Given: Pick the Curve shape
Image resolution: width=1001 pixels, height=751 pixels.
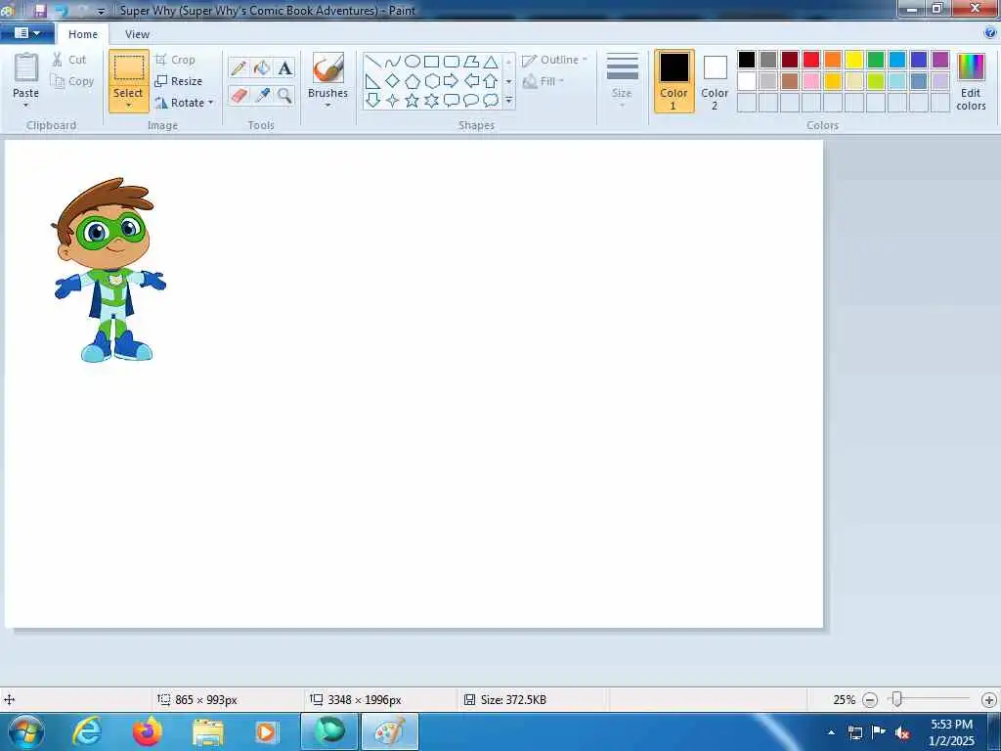Looking at the screenshot, I should click(x=393, y=62).
